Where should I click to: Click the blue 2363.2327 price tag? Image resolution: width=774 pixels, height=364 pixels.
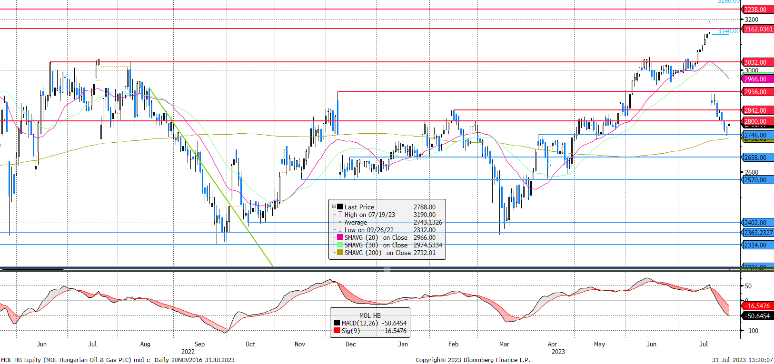(758, 233)
